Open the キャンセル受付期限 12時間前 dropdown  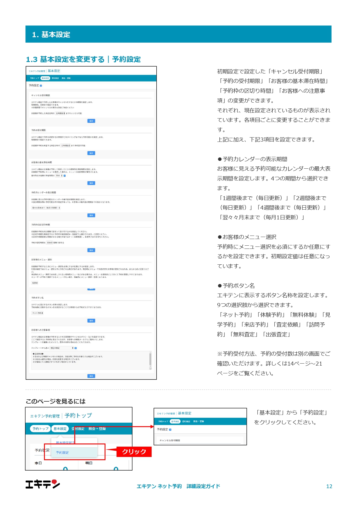[60, 113]
